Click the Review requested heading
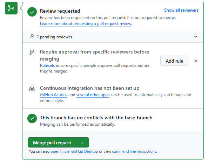Screen dimensions: 208x163 point(60,11)
